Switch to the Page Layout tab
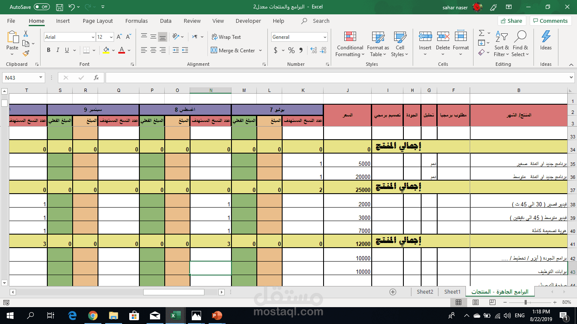Image resolution: width=577 pixels, height=324 pixels. (x=98, y=21)
